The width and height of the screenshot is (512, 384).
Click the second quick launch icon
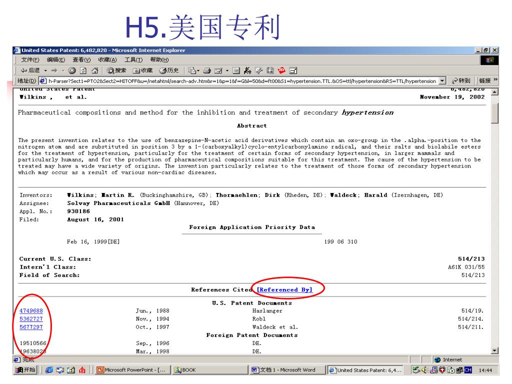[x=60, y=370]
